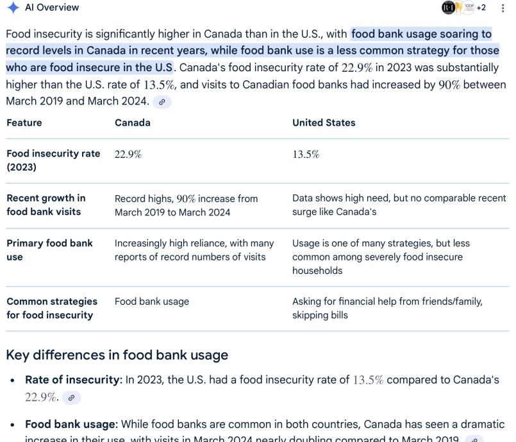Click the 'Canada' column header
Image resolution: width=516 pixels, height=442 pixels.
pos(133,123)
